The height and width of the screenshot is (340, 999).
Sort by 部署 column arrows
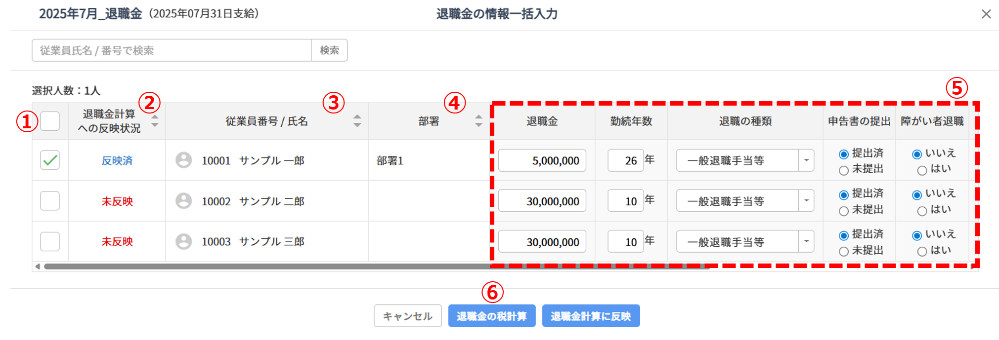click(x=478, y=121)
